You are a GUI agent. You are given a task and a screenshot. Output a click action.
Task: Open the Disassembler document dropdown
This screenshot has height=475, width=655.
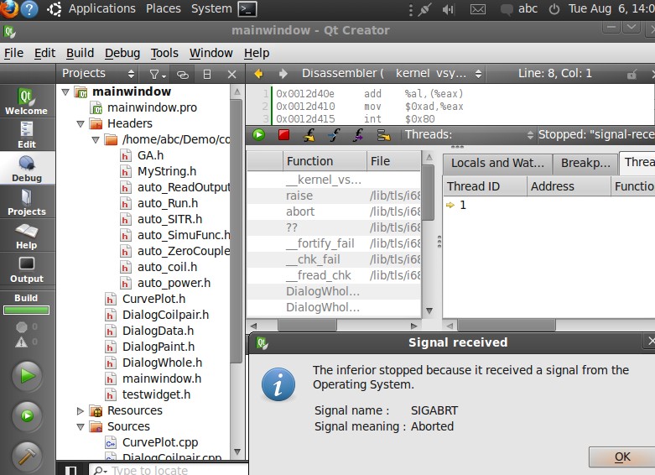[x=391, y=74]
